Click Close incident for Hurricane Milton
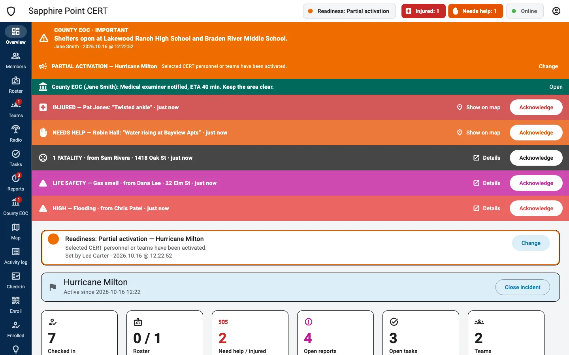The height and width of the screenshot is (355, 569). tap(522, 287)
